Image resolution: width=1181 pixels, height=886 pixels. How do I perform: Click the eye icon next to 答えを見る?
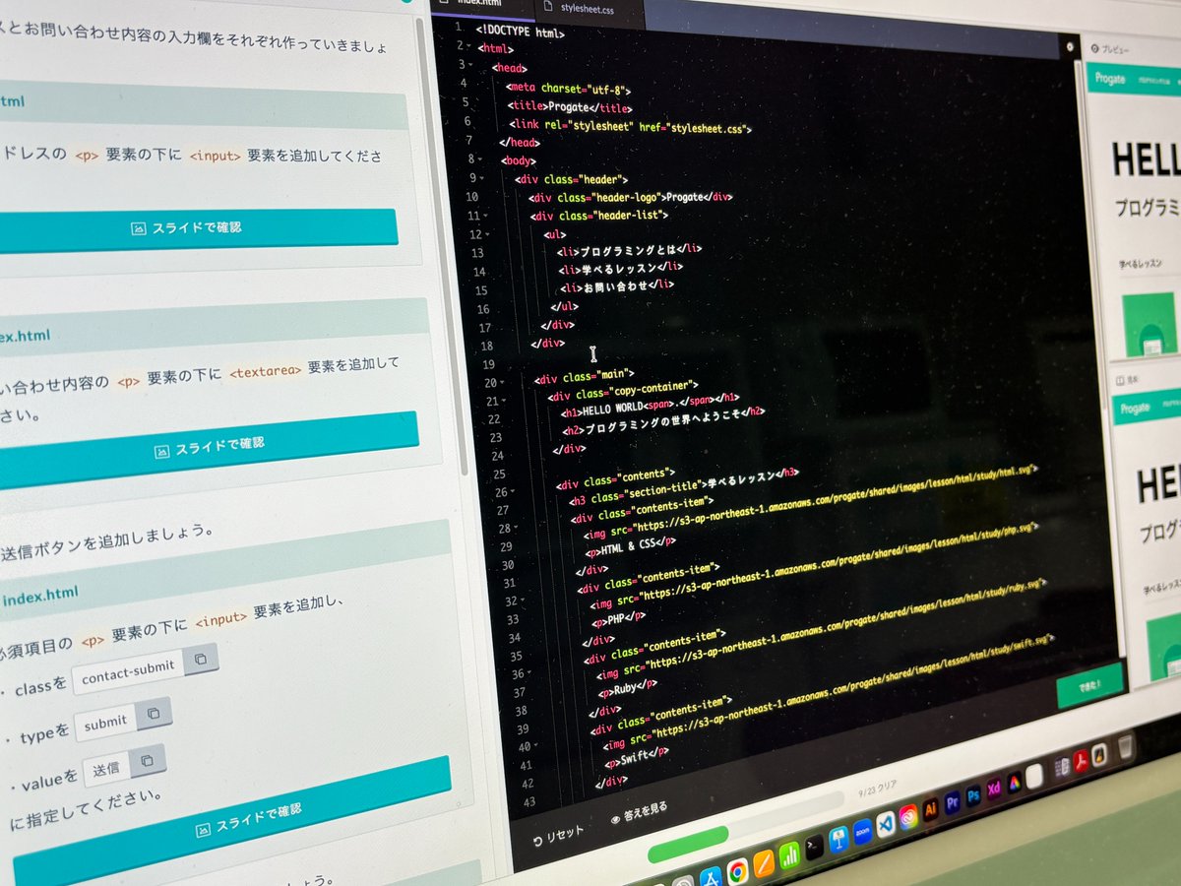click(x=614, y=819)
